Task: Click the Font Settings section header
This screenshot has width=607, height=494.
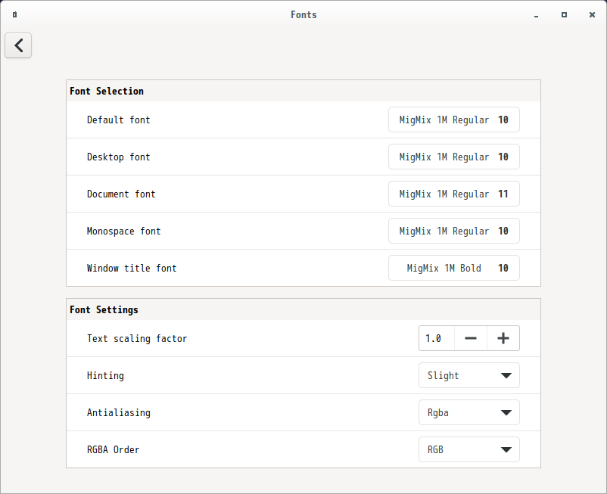Action: (x=104, y=309)
